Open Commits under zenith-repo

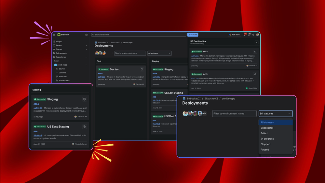click(62, 73)
